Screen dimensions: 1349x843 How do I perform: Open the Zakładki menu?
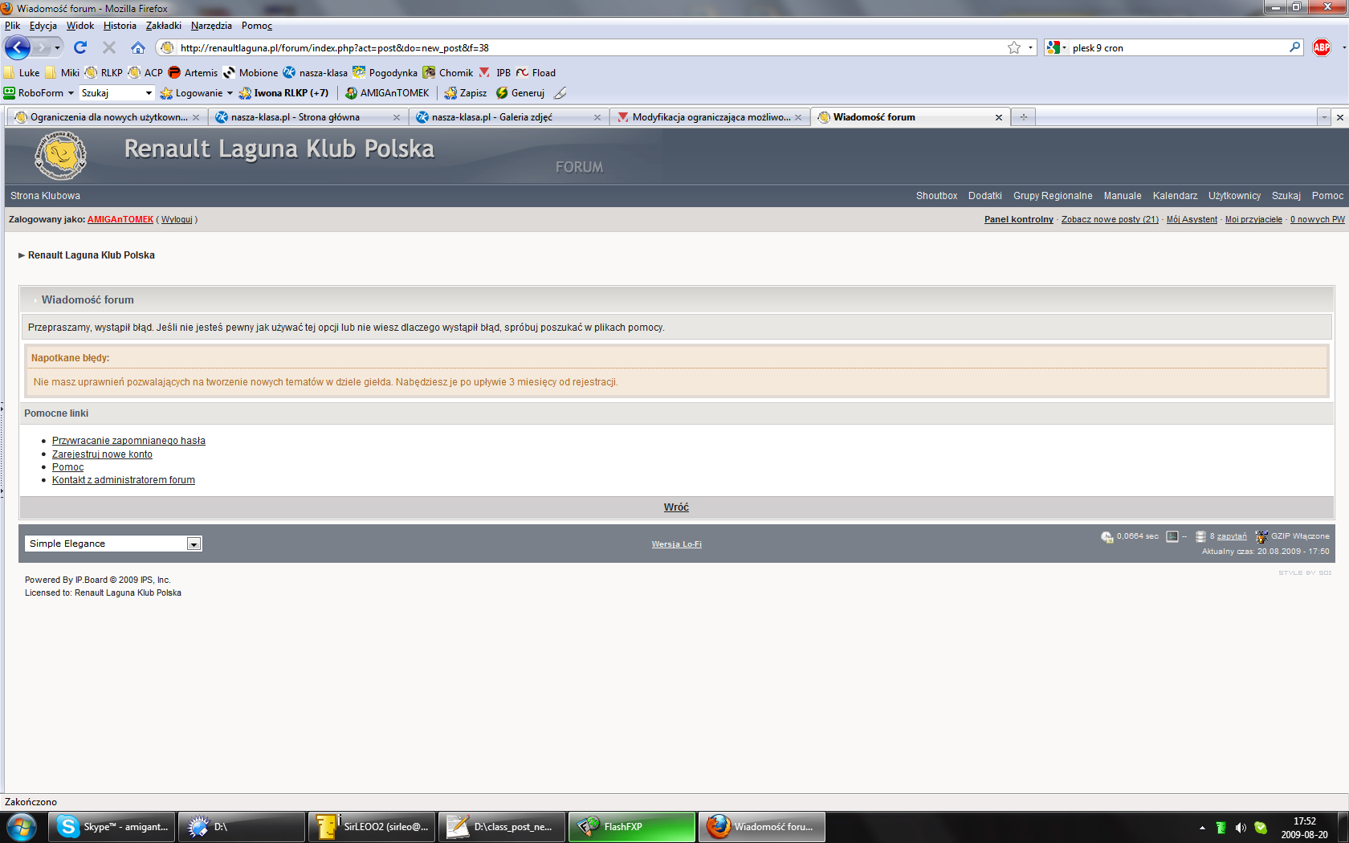coord(163,26)
